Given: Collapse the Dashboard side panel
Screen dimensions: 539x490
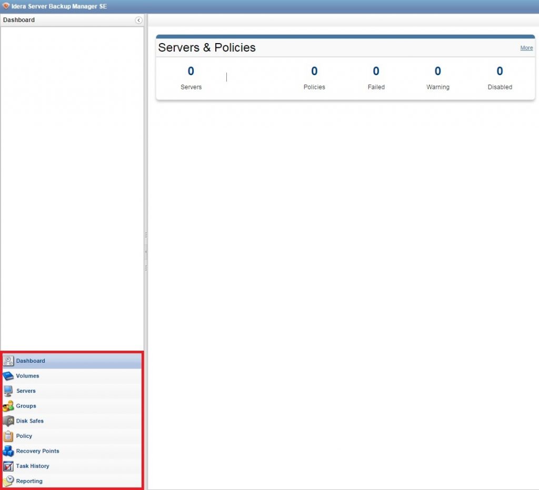Looking at the screenshot, I should 138,20.
